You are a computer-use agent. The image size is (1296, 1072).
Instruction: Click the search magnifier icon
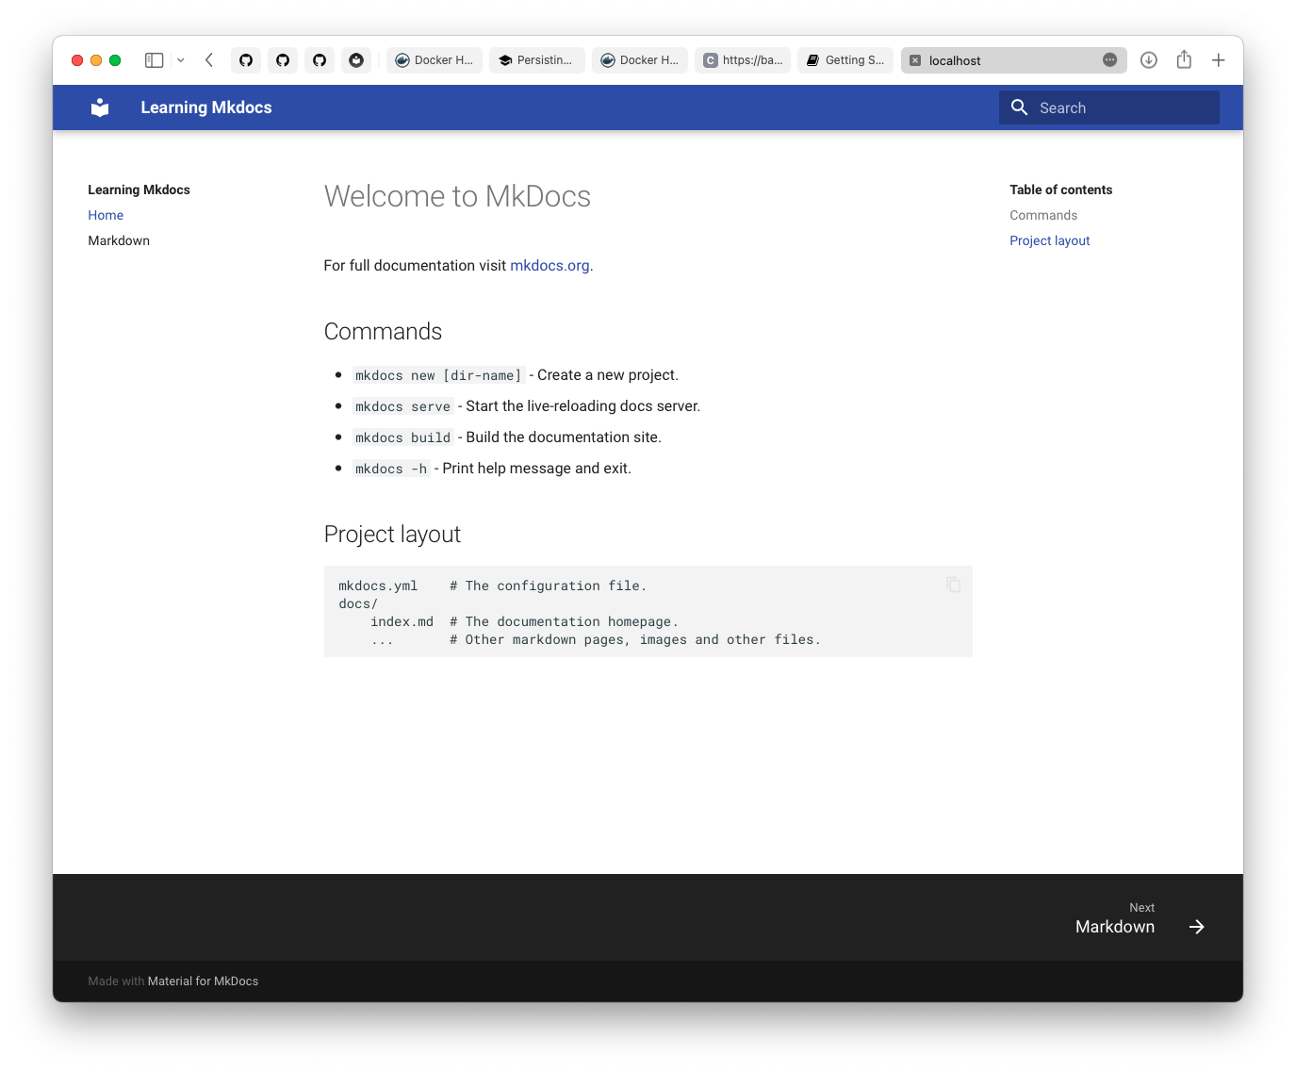[1019, 107]
